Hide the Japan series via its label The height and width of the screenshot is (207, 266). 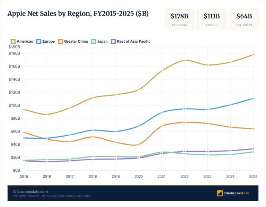coord(103,41)
